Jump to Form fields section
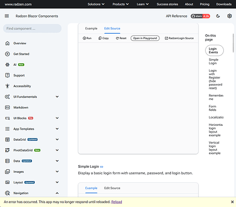236x207 pixels. [x=212, y=108]
